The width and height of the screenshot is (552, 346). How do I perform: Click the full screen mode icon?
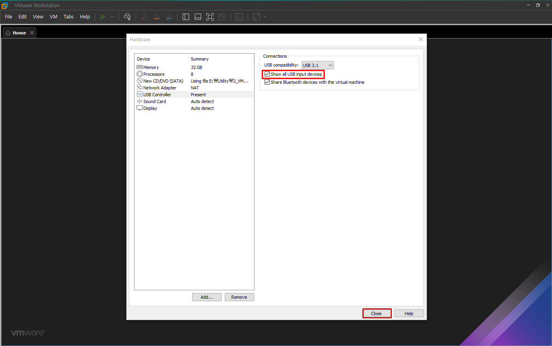[210, 17]
